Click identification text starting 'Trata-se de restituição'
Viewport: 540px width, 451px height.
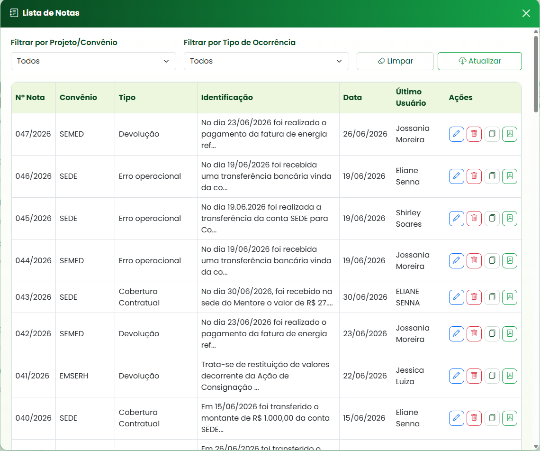click(265, 376)
